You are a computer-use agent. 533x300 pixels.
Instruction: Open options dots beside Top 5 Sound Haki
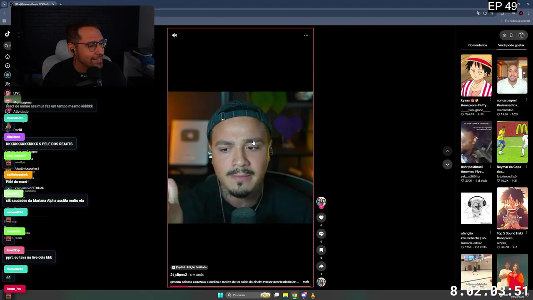pos(526,233)
